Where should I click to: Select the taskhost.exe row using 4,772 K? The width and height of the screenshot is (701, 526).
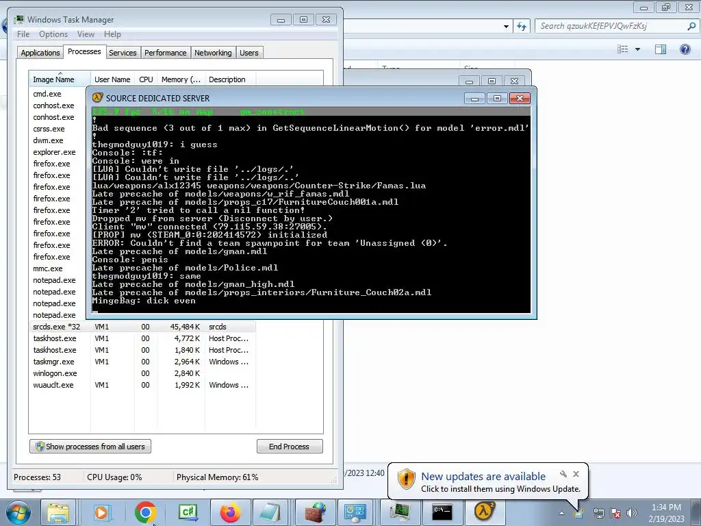pos(142,338)
